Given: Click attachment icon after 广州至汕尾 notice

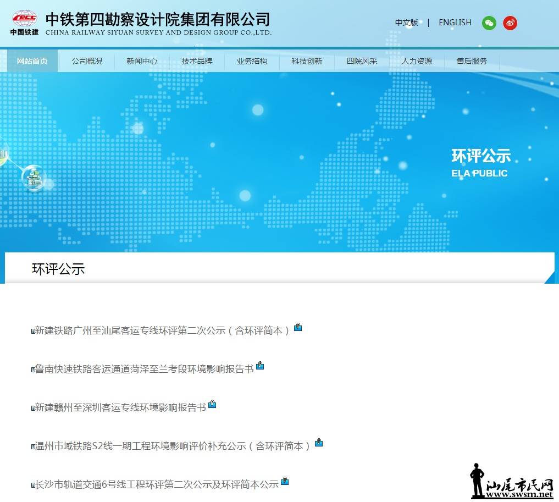Looking at the screenshot, I should tap(298, 327).
